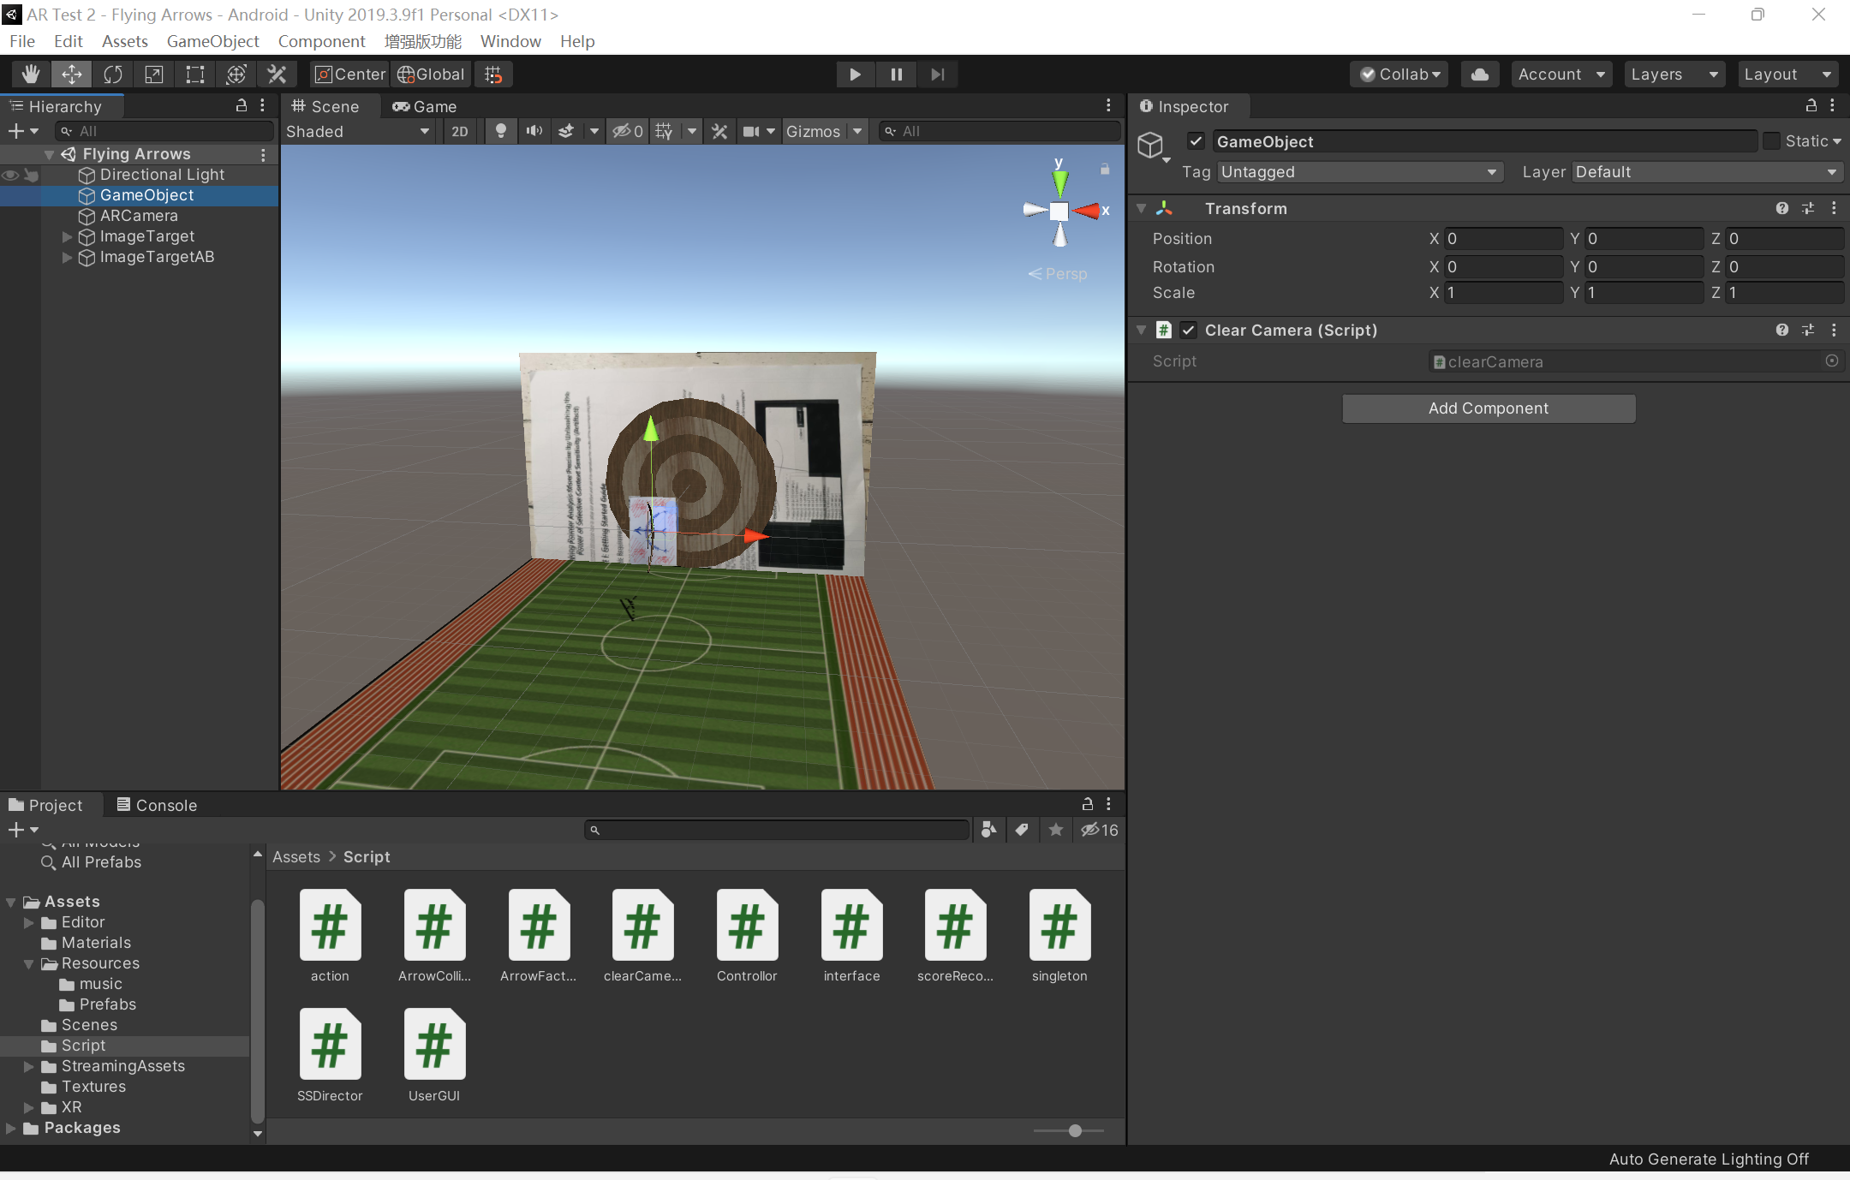Click the Collab button in top bar
Screen dimensions: 1850x1180
[x=1402, y=73]
